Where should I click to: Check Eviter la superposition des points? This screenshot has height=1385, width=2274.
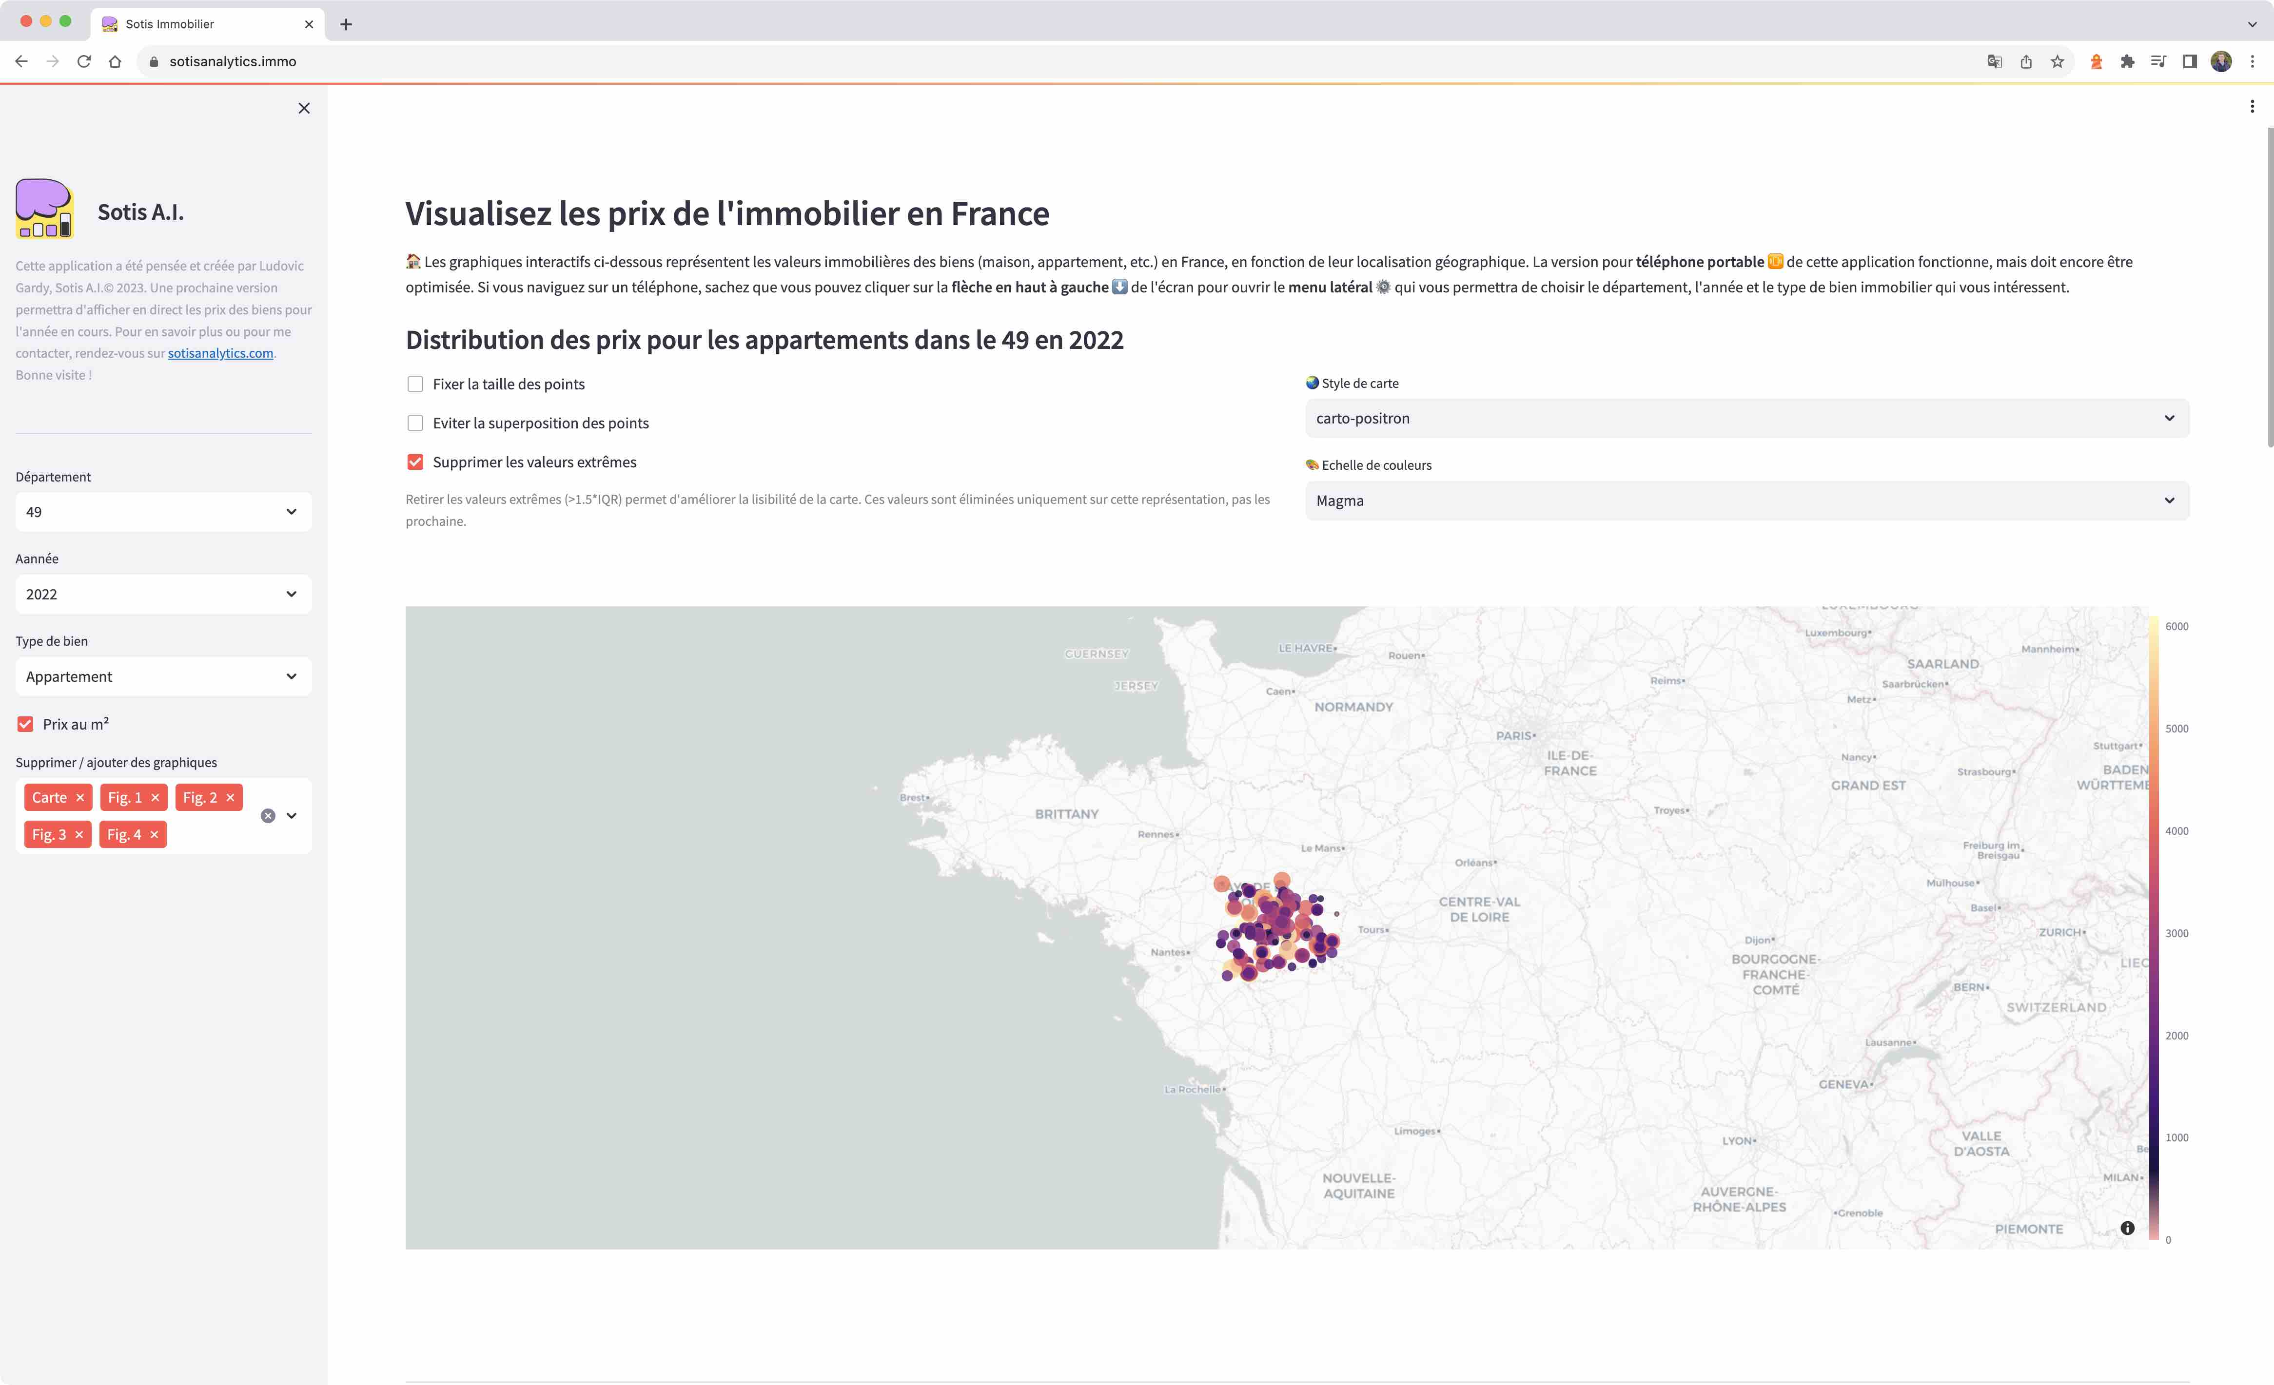tap(415, 423)
